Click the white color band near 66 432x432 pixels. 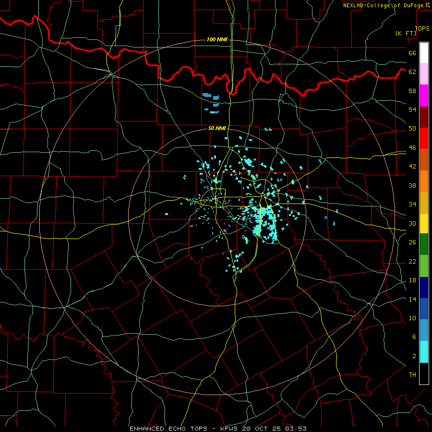click(424, 53)
